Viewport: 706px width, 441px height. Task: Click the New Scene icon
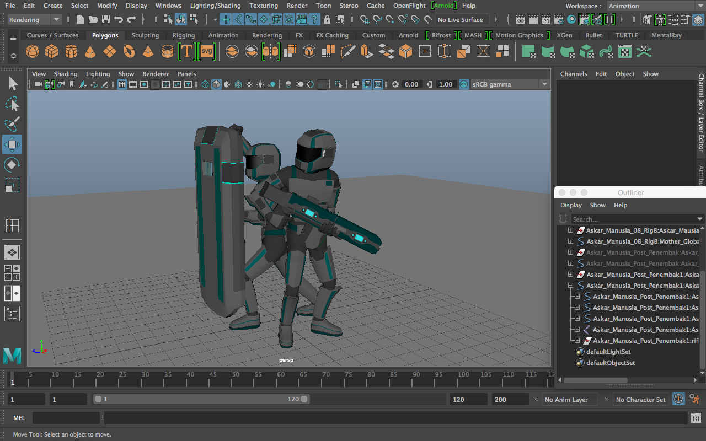tap(81, 20)
